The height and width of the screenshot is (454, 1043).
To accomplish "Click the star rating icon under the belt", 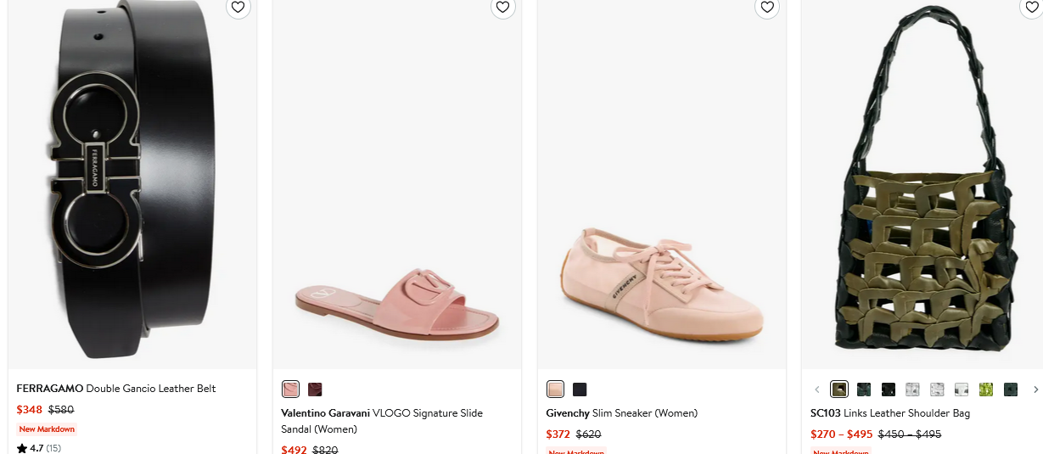I will point(22,448).
